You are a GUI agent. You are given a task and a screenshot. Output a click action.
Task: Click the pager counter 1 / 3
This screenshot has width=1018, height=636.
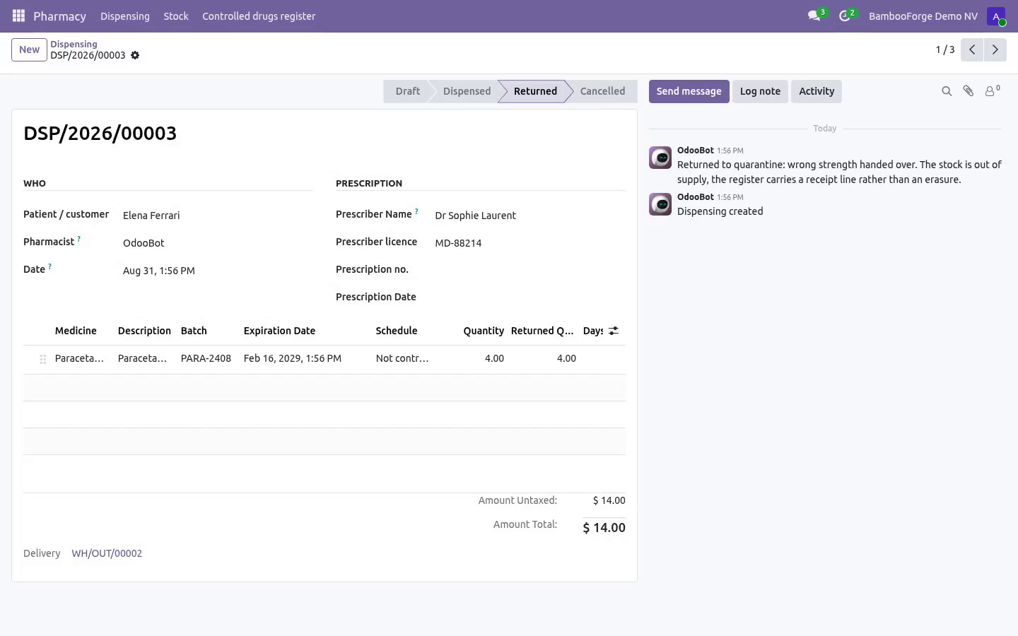coord(945,49)
